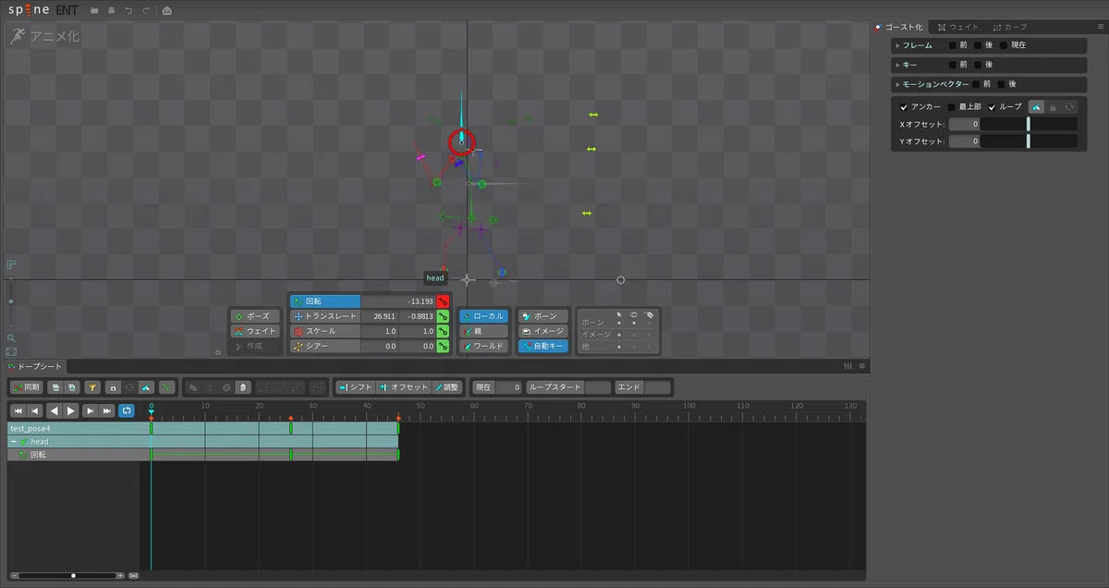Image resolution: width=1109 pixels, height=588 pixels.
Task: Play the animation forward
Action: point(71,410)
